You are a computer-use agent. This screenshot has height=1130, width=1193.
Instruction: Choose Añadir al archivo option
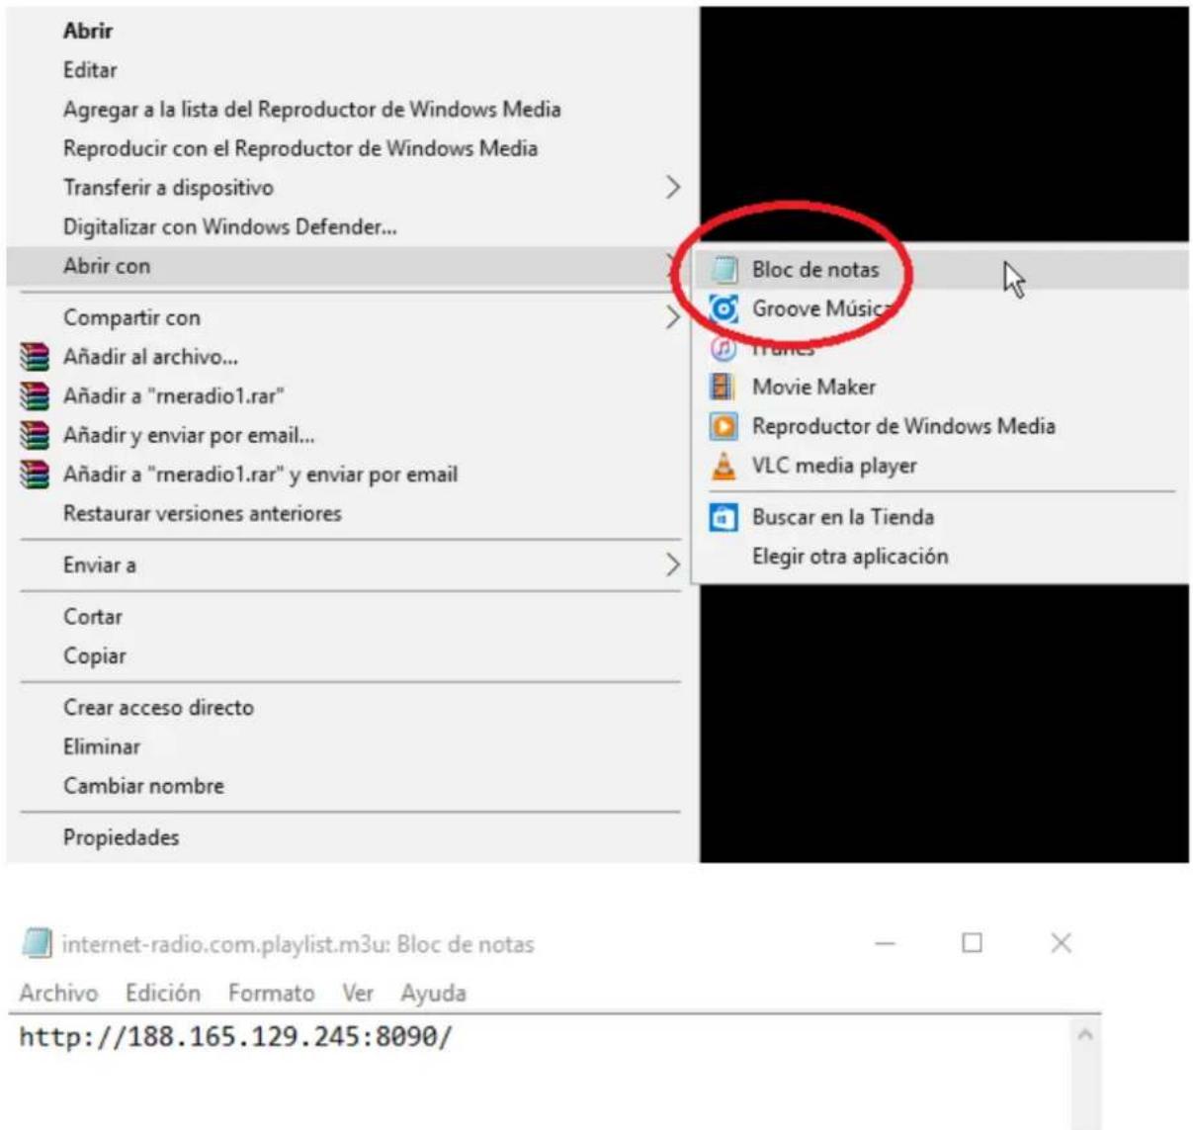(150, 357)
